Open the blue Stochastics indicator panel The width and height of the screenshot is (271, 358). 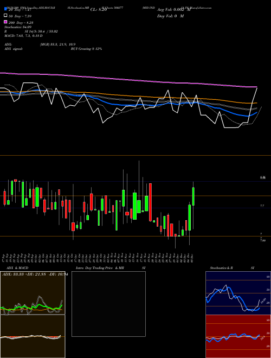[238, 293]
